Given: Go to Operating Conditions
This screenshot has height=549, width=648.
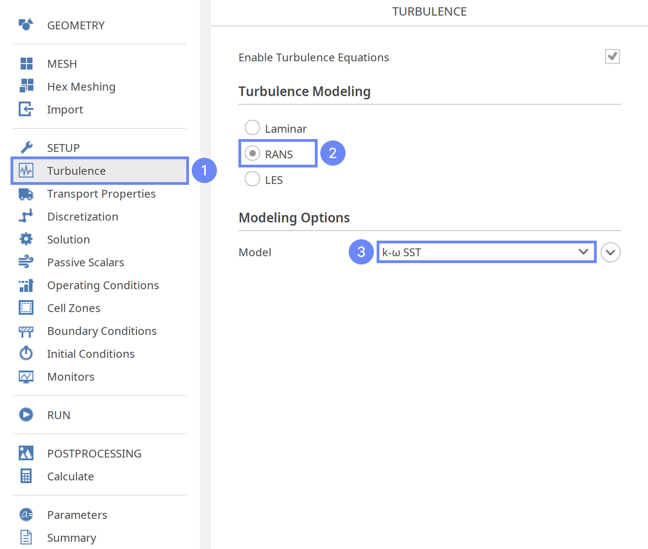Looking at the screenshot, I should [x=103, y=285].
